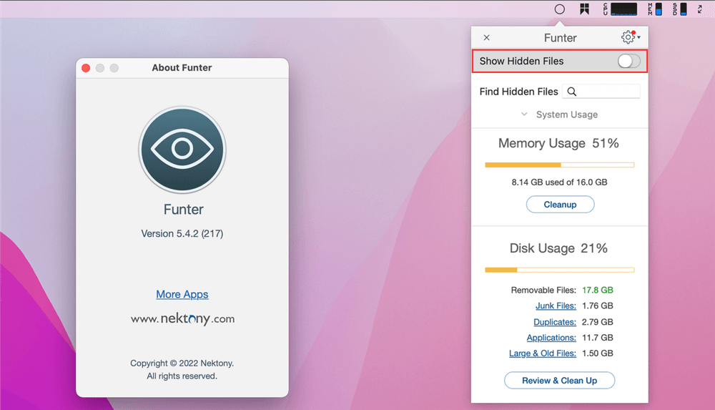Screen dimensions: 715x410
Task: Click the Find Hidden Files search field
Action: tap(608, 92)
